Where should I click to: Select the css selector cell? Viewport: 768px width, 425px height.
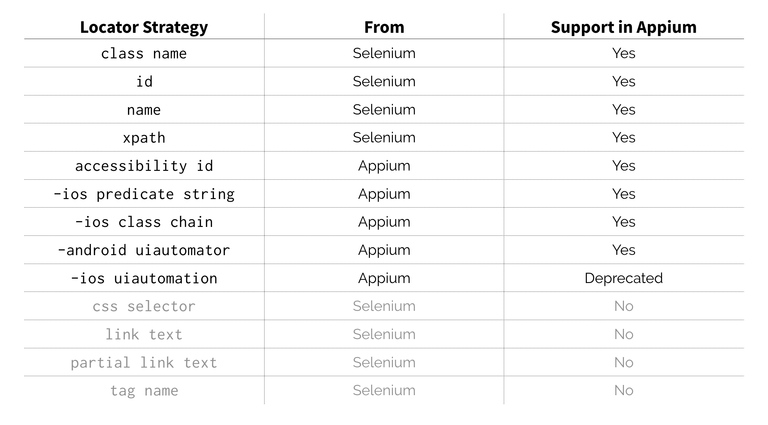144,306
